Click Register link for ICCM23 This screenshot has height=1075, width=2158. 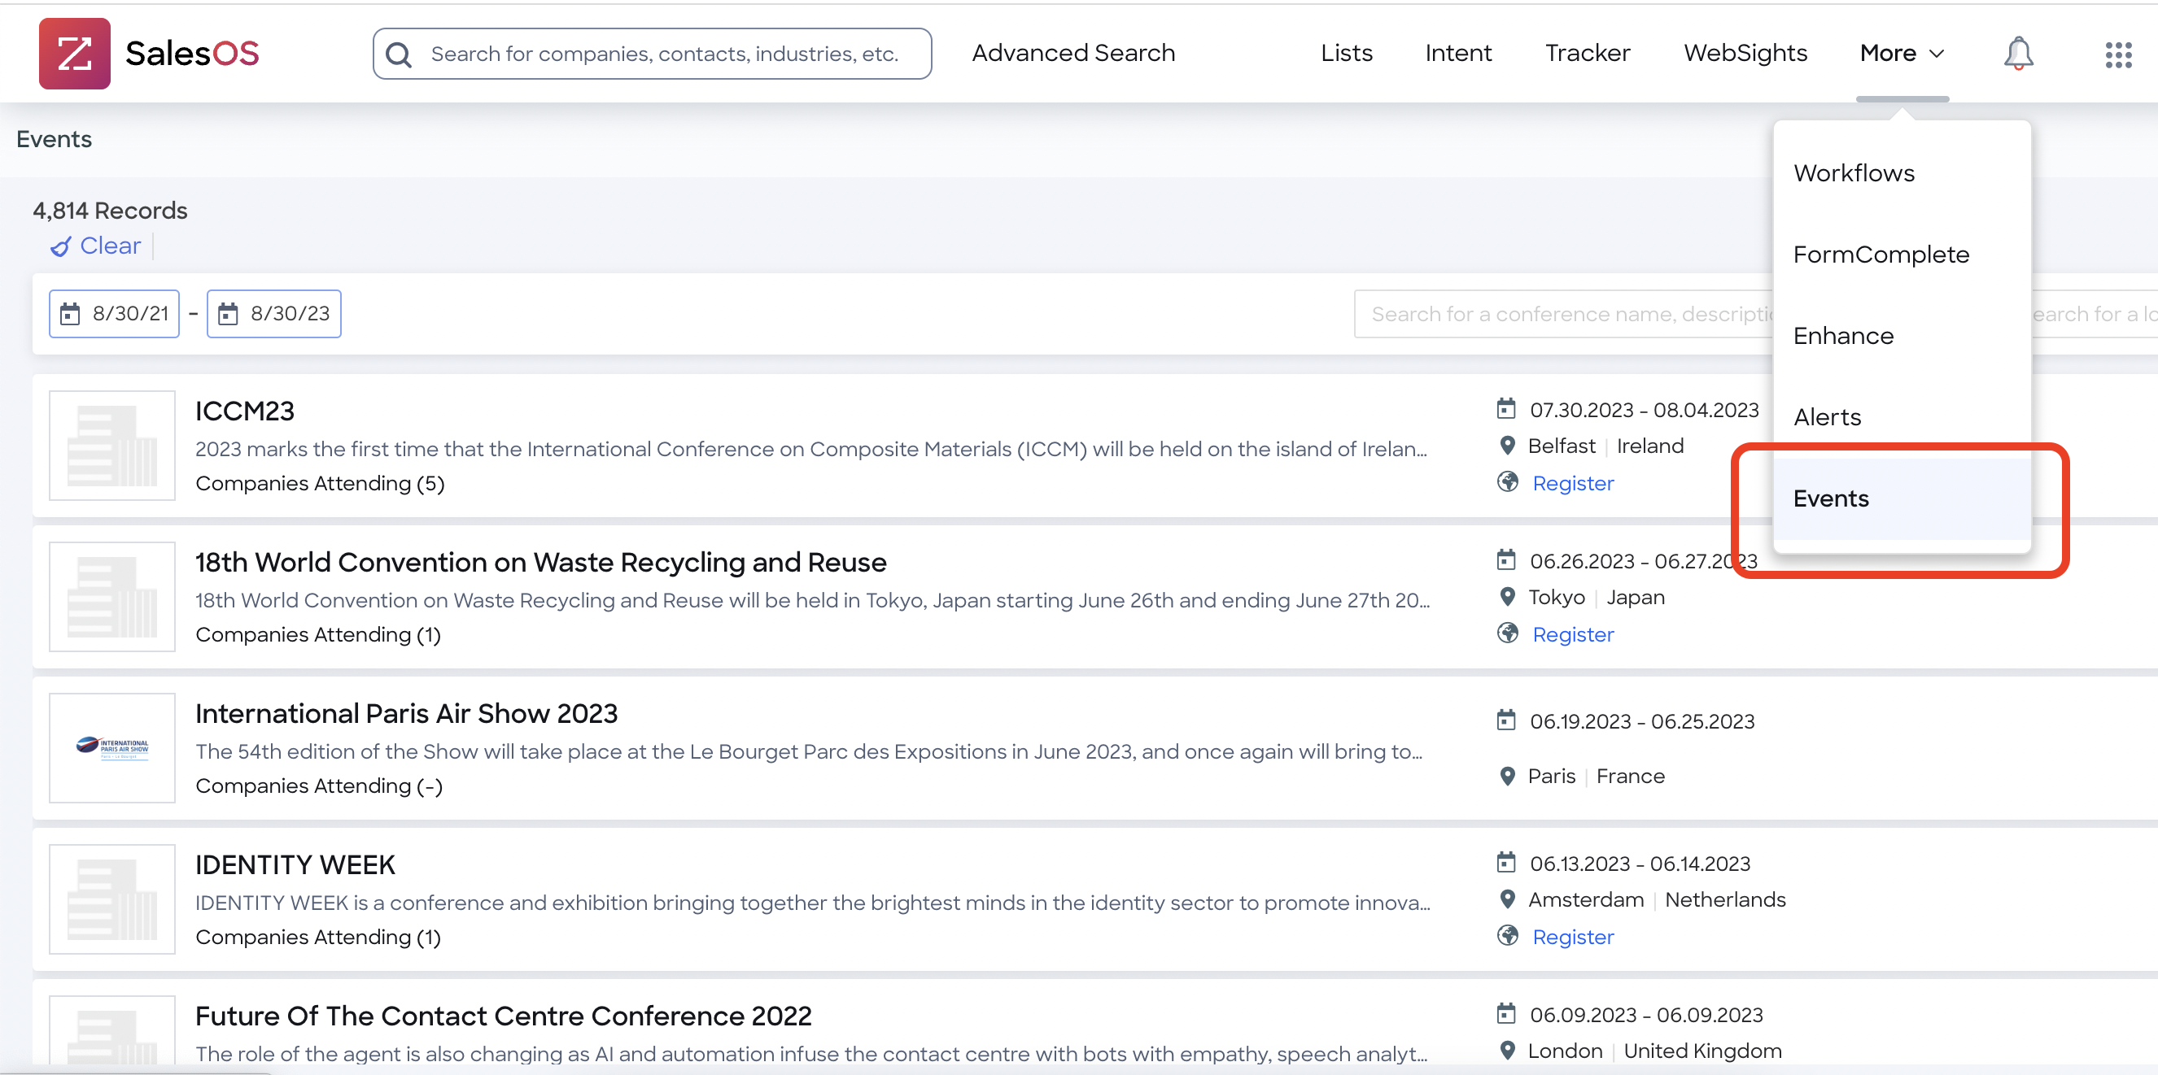[x=1572, y=483]
